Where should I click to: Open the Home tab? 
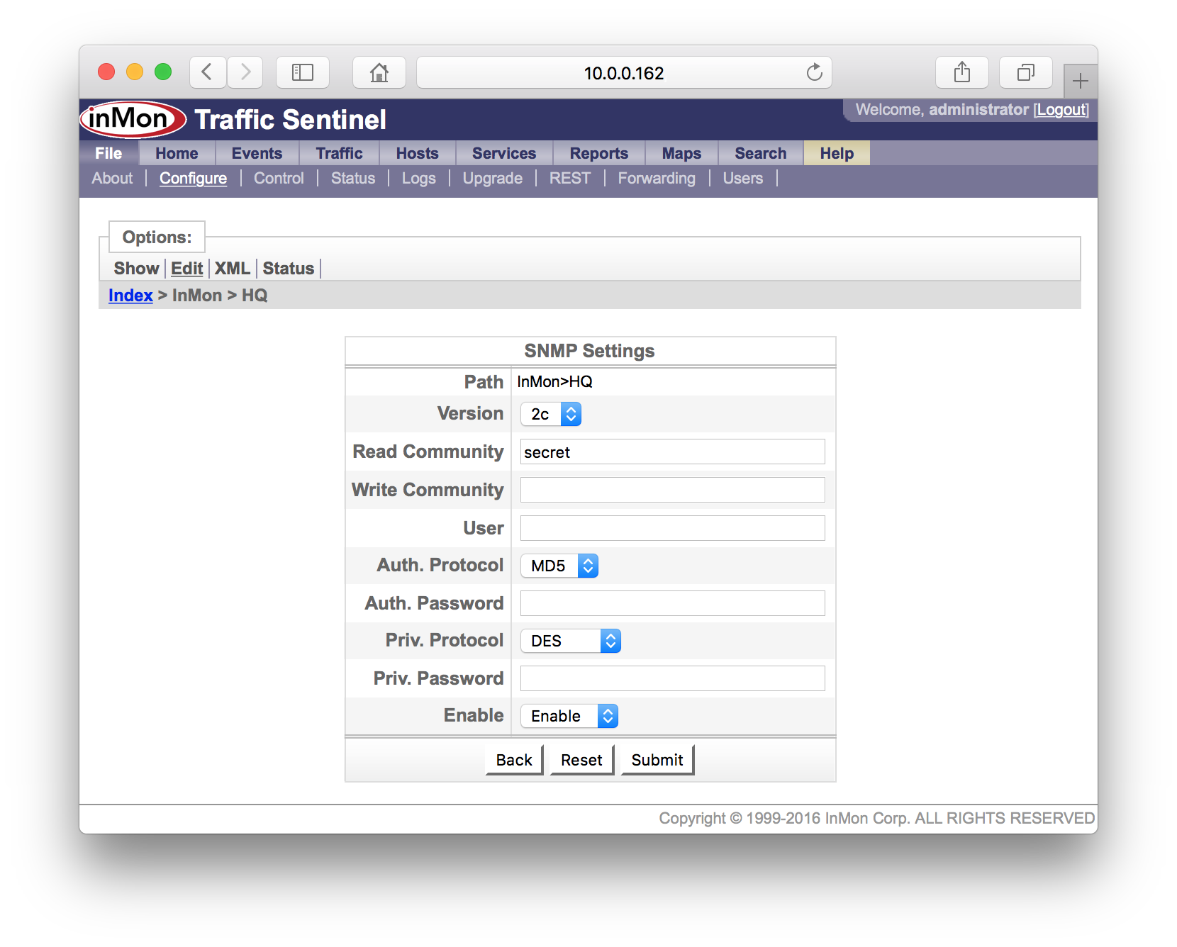coord(177,153)
